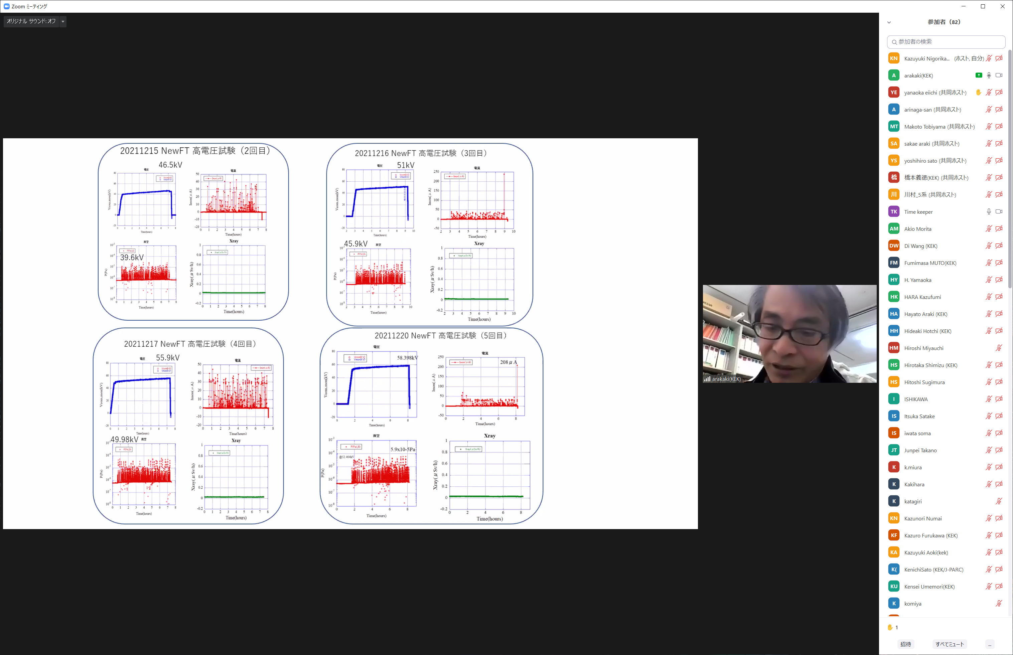1013x655 pixels.
Task: Click sakae araki's muted mic icon
Action: tap(989, 143)
